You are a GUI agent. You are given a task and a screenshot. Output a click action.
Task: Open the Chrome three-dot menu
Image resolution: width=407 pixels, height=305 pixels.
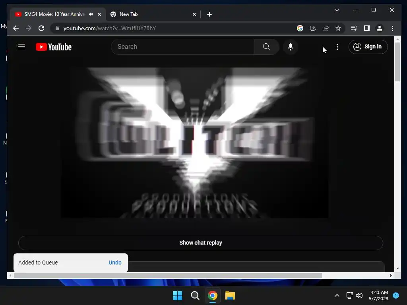(392, 28)
